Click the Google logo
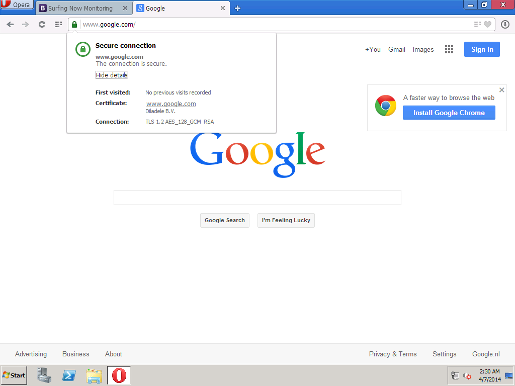 pos(258,155)
